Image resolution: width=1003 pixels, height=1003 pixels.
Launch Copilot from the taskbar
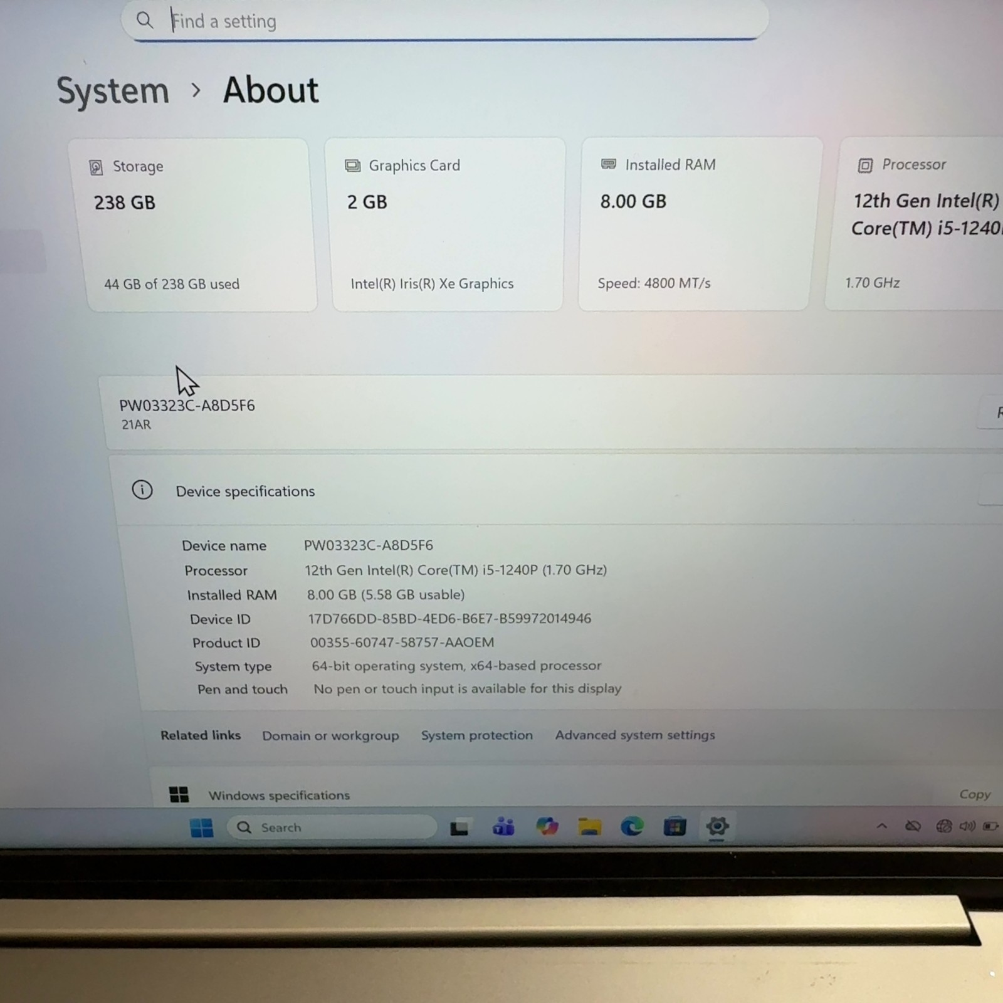pyautogui.click(x=547, y=827)
